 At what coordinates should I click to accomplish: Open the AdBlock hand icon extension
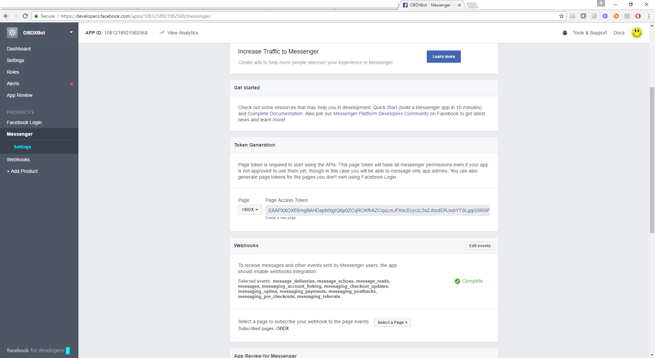(x=638, y=16)
